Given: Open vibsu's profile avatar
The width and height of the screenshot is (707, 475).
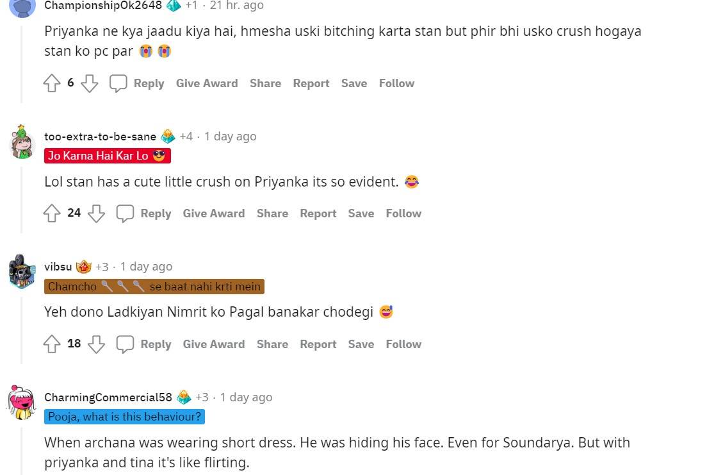Looking at the screenshot, I should 22,271.
